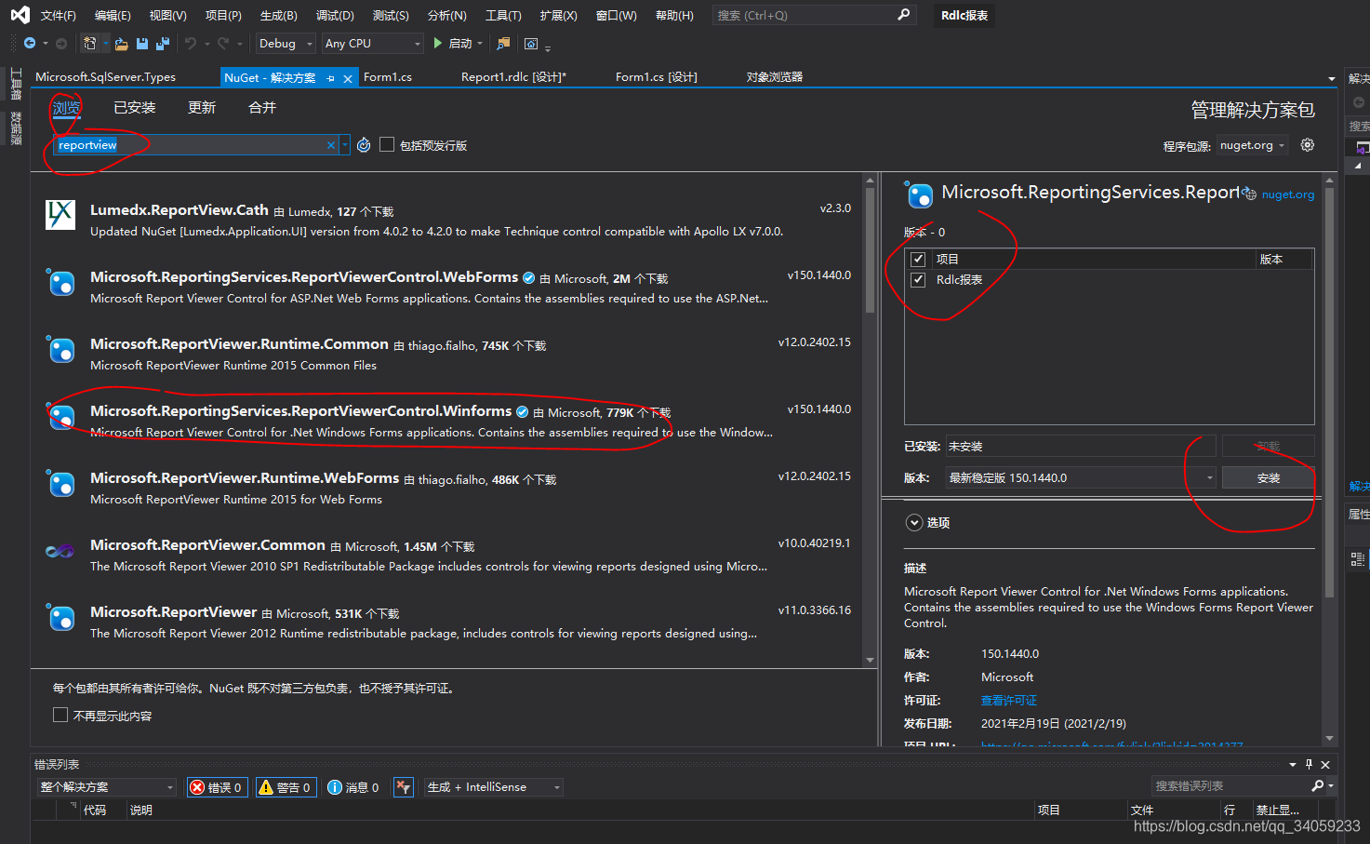1370x844 pixels.
Task: Click the error list clear-filter icon
Action: 404,787
